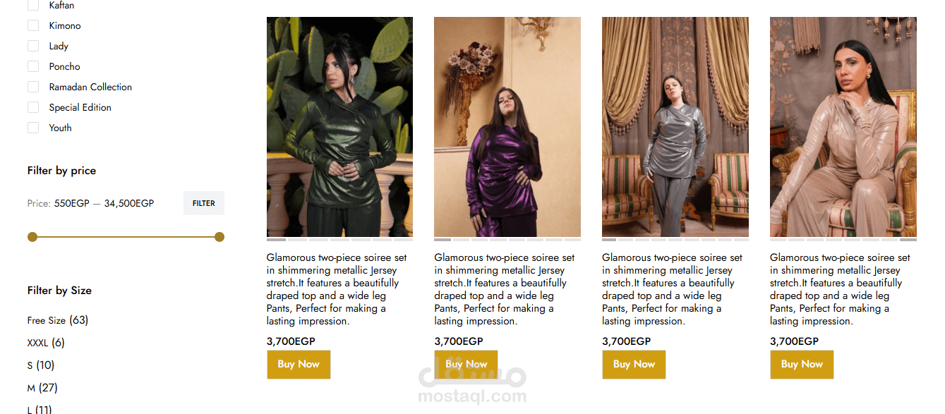
Task: View the silver grey soiree set photo
Action: 675,127
